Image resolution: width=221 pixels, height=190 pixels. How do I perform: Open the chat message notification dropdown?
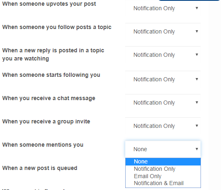tap(163, 103)
